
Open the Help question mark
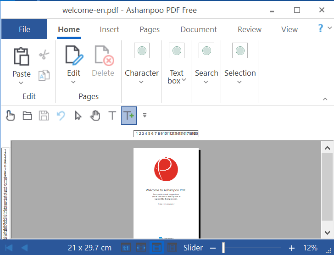(320, 28)
